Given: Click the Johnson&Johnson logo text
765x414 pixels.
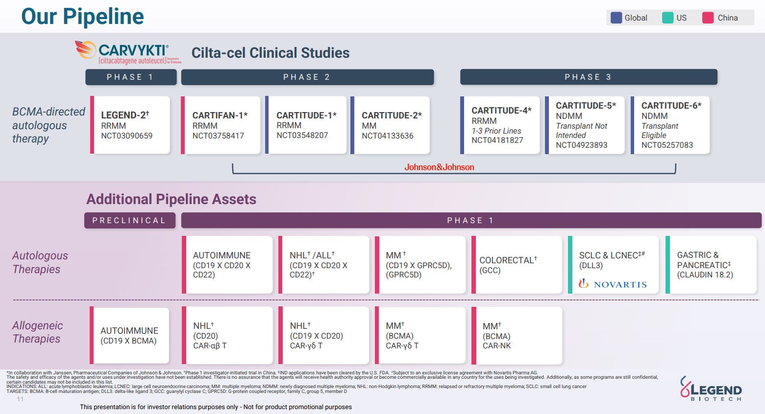Looking at the screenshot, I should coord(439,167).
